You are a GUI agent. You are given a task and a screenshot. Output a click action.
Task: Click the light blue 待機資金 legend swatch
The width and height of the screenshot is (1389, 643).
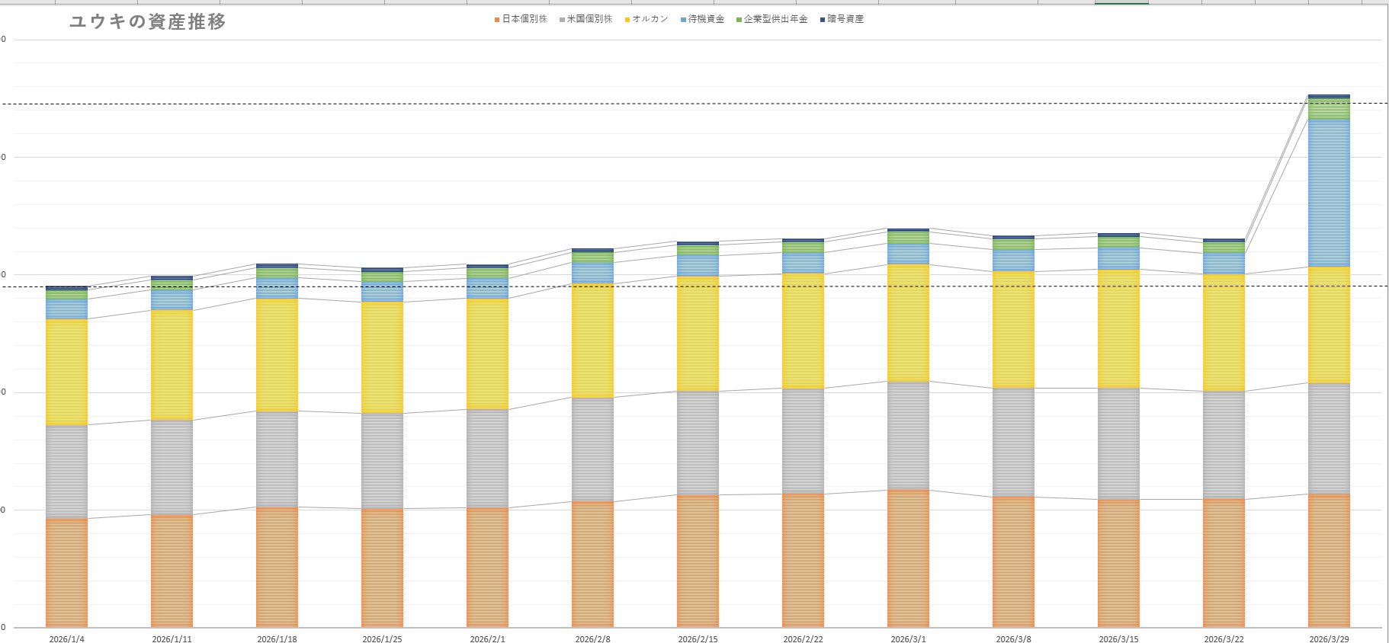(683, 20)
